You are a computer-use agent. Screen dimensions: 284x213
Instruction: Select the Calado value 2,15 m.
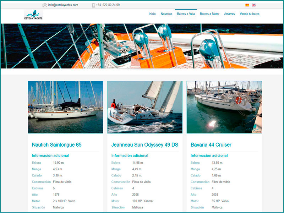click(x=137, y=175)
